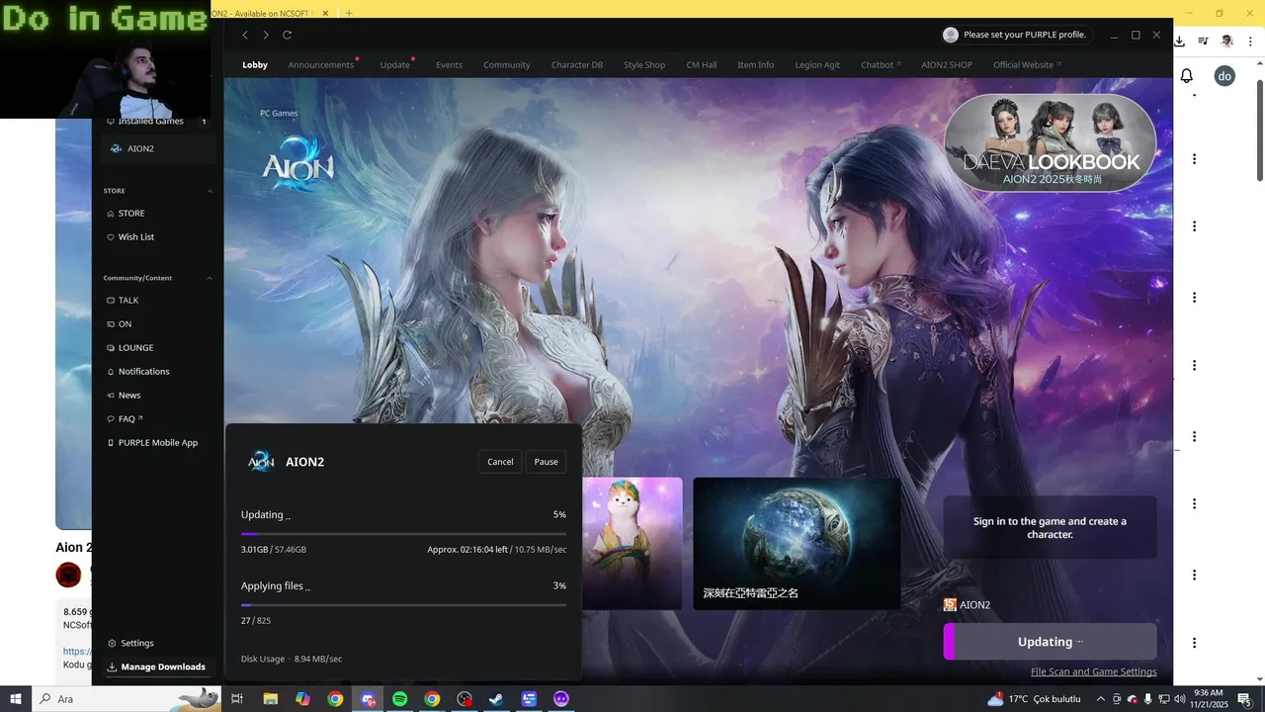The image size is (1265, 712).
Task: Open Chrome media controls icon
Action: click(x=1203, y=42)
